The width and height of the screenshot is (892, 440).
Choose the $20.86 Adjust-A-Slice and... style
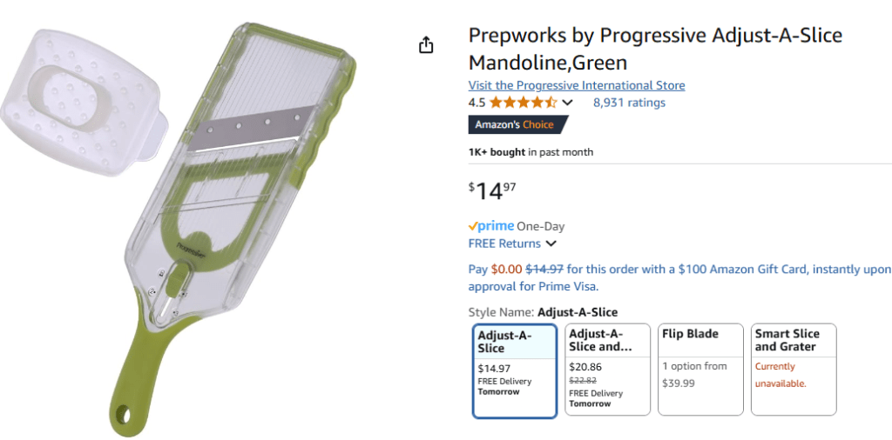608,370
